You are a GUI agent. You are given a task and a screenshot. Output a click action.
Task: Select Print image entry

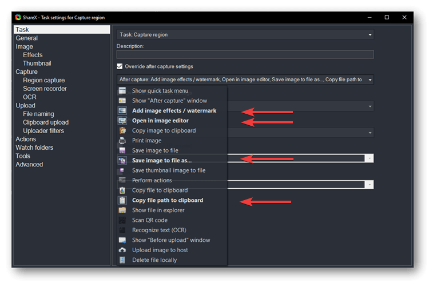pyautogui.click(x=172, y=141)
